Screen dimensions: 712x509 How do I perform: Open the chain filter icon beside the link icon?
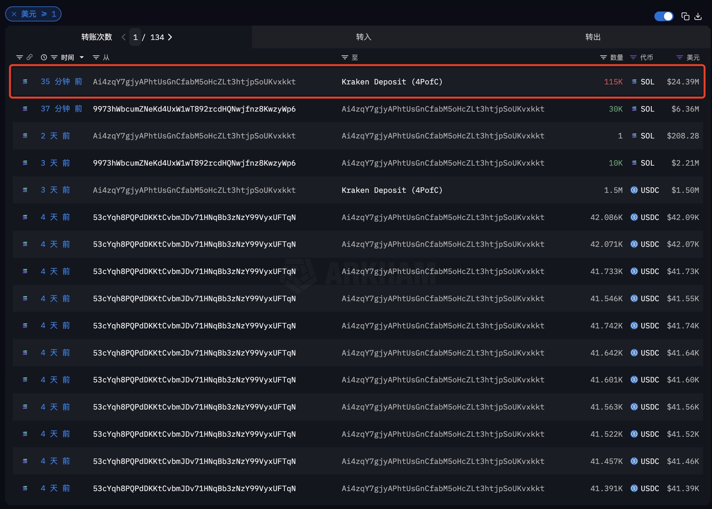pos(20,58)
